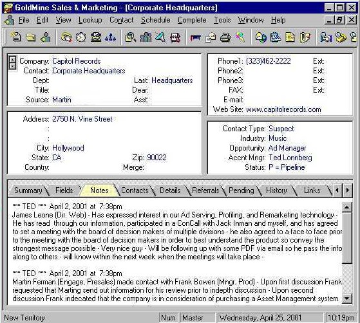Viewport: 360px width, 323px height.
Task: Open the group of people contacts icon
Action: pos(146,37)
